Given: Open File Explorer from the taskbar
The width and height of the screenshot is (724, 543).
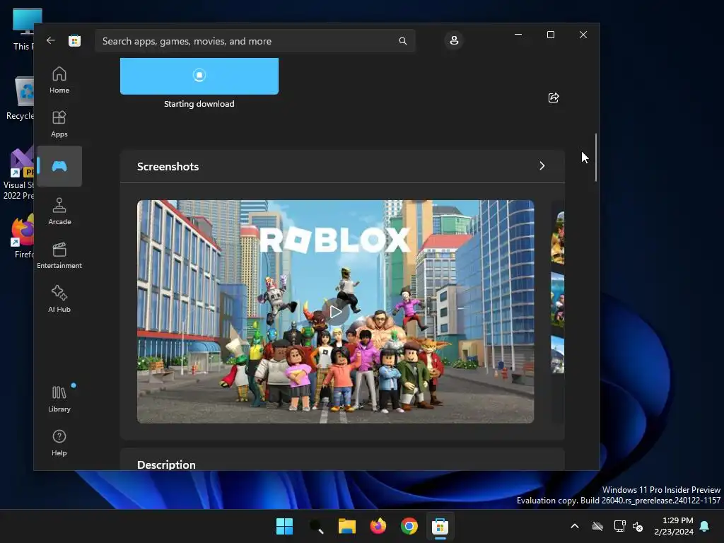Looking at the screenshot, I should (x=346, y=526).
